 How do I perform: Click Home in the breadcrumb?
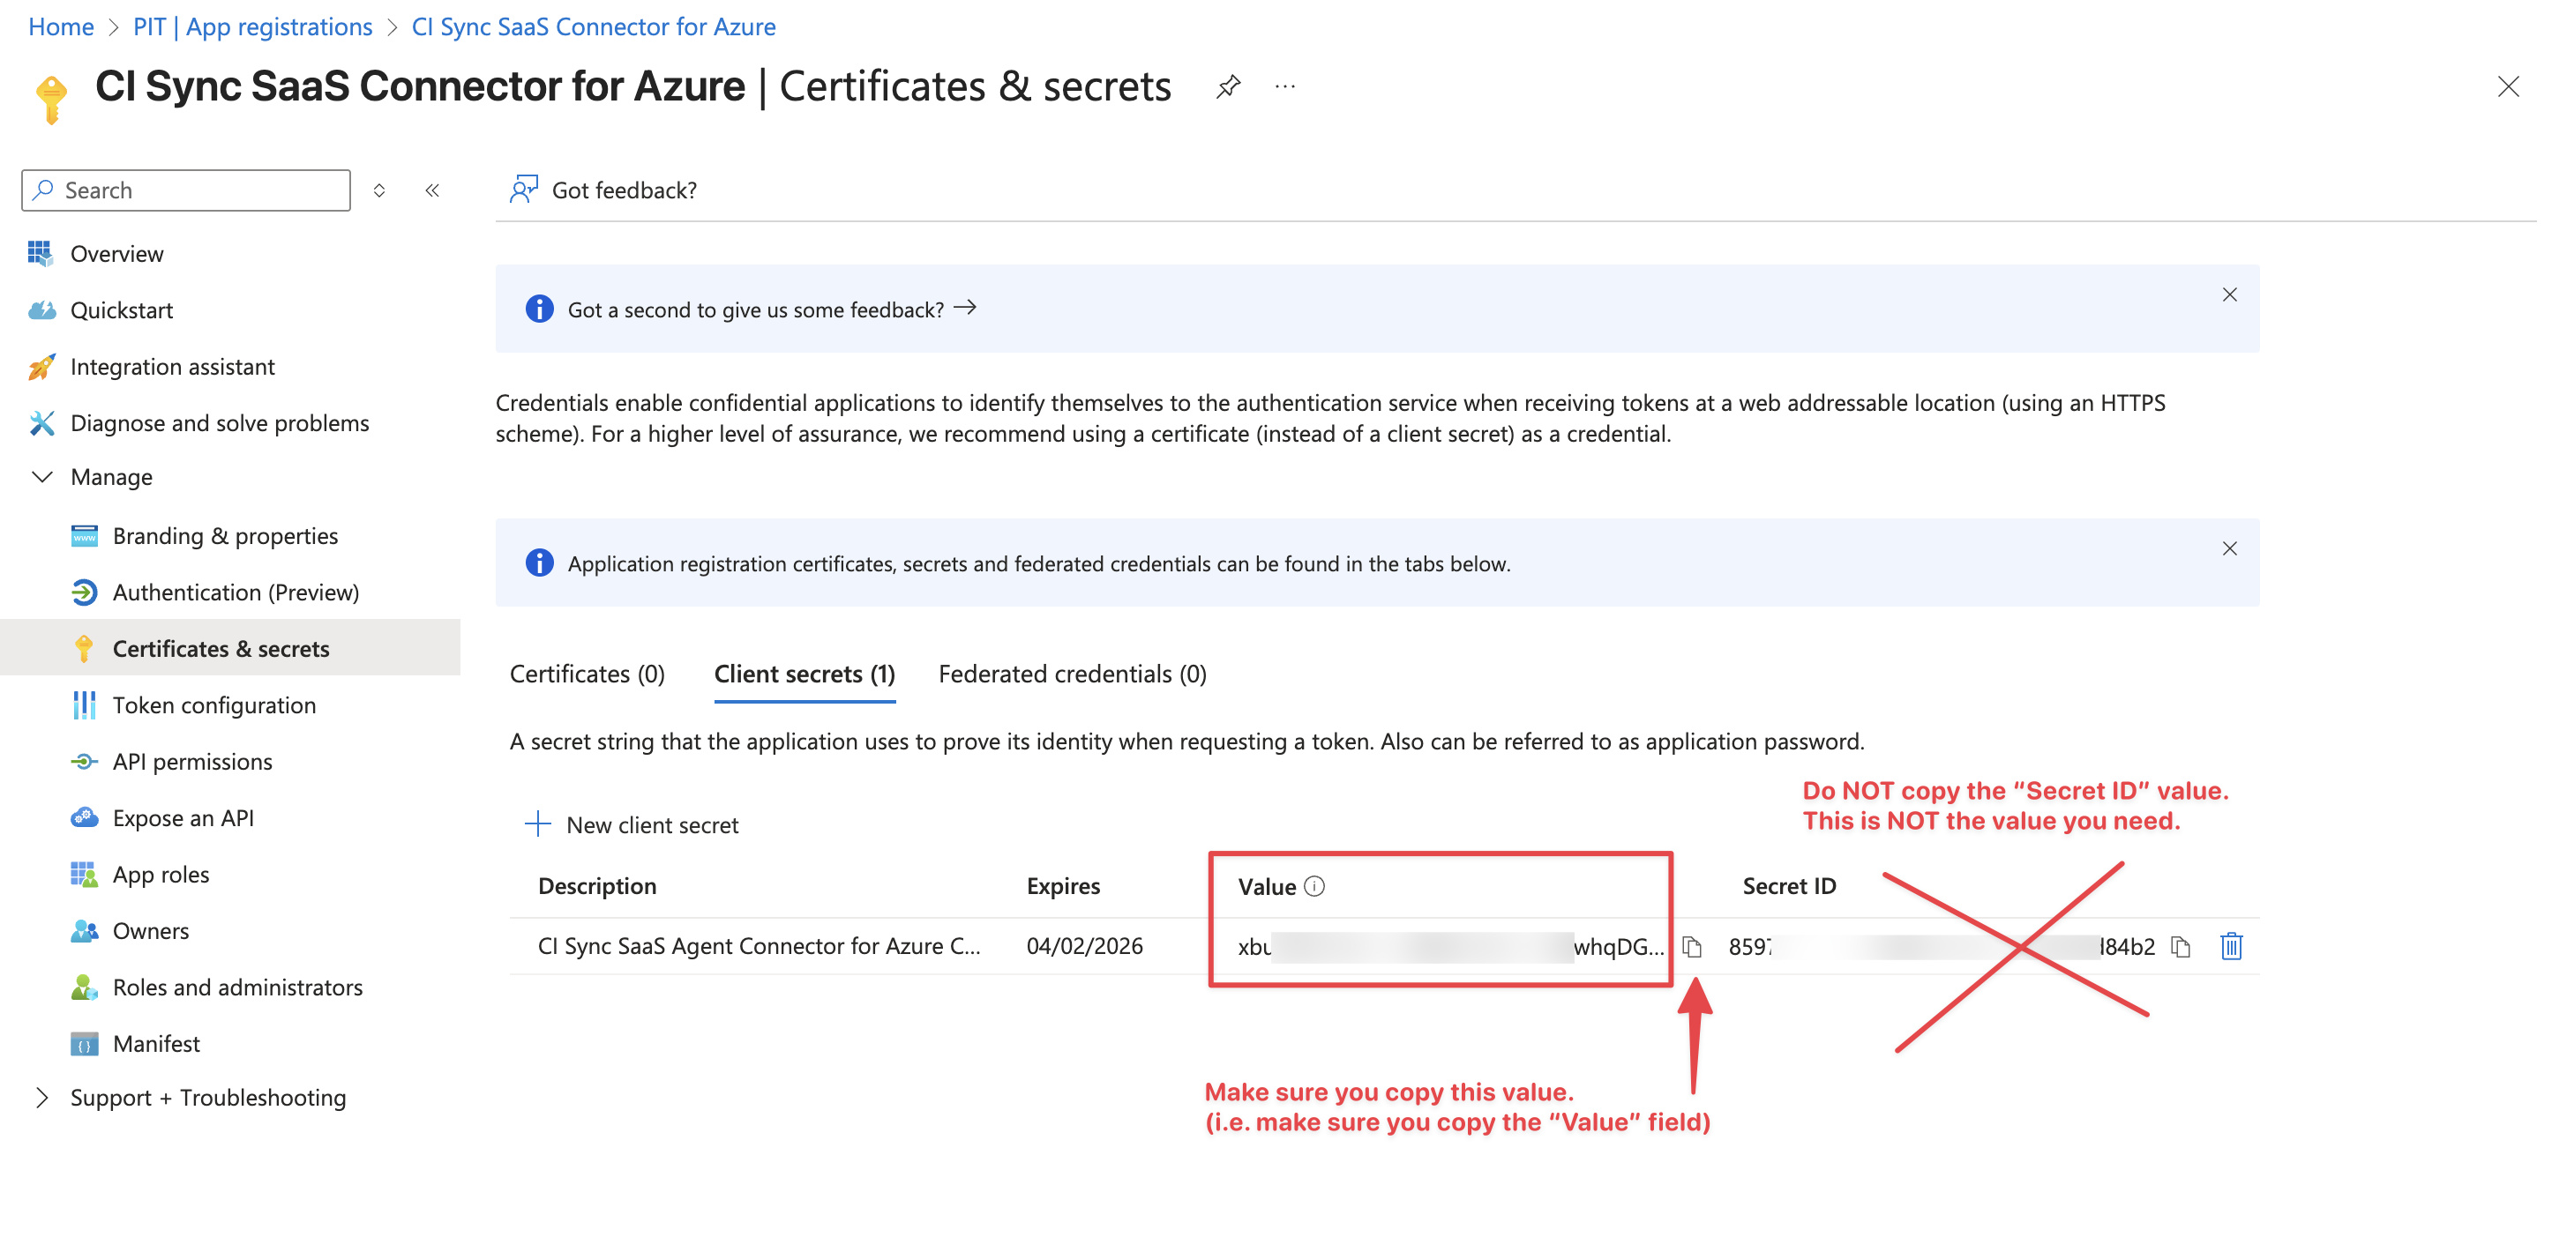tap(61, 27)
